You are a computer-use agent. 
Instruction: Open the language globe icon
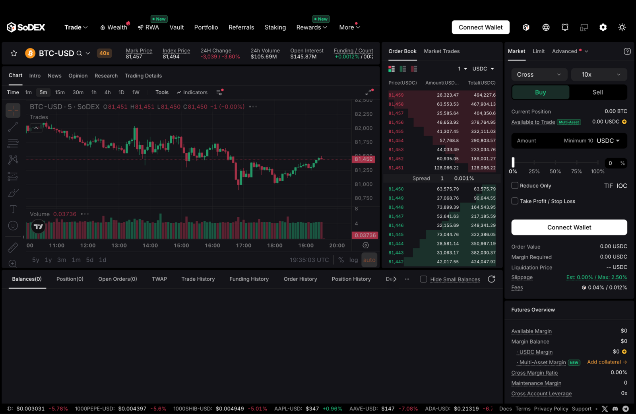point(546,27)
